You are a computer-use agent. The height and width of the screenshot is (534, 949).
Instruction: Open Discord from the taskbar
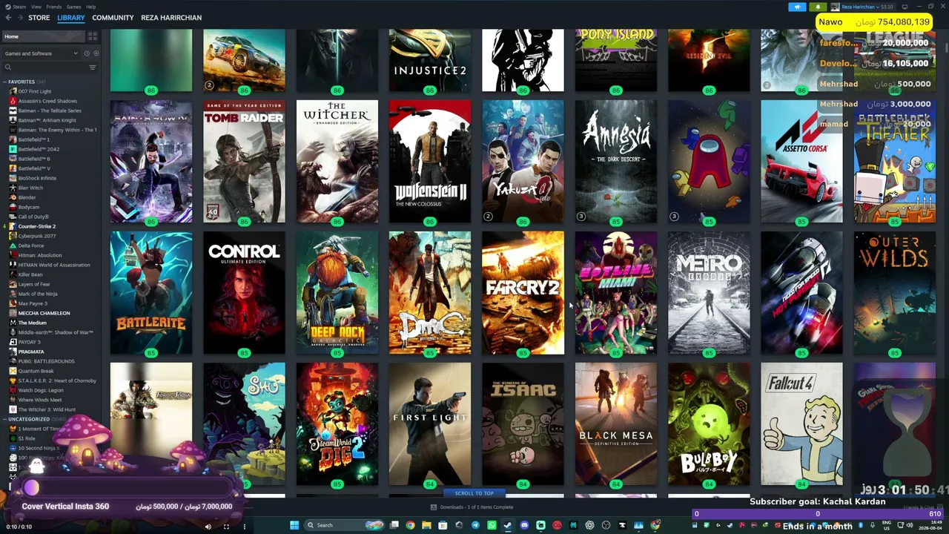[524, 525]
